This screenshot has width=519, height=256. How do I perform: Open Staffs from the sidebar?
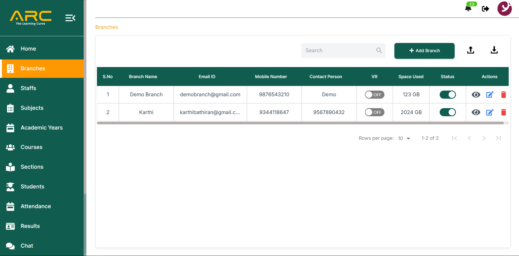28,88
